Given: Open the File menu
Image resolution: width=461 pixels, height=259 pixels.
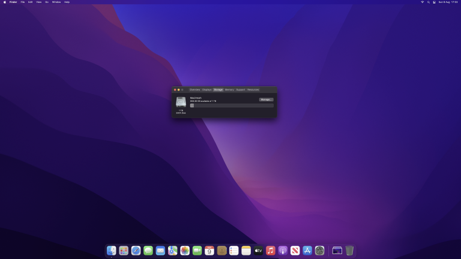Looking at the screenshot, I should click(x=23, y=2).
